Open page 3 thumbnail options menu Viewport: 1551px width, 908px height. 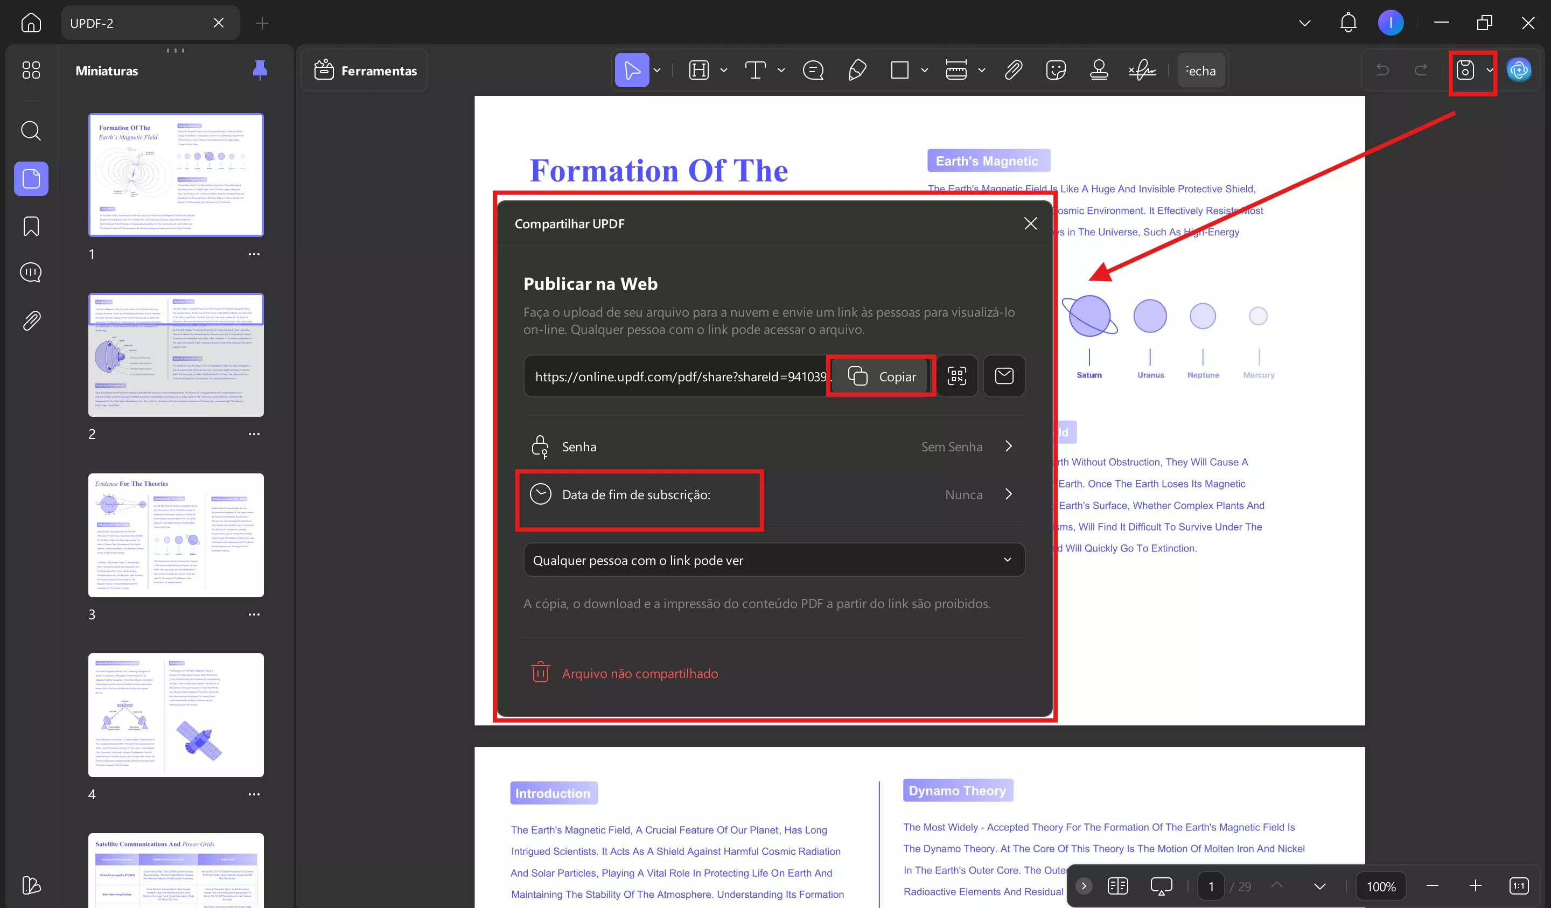tap(254, 614)
